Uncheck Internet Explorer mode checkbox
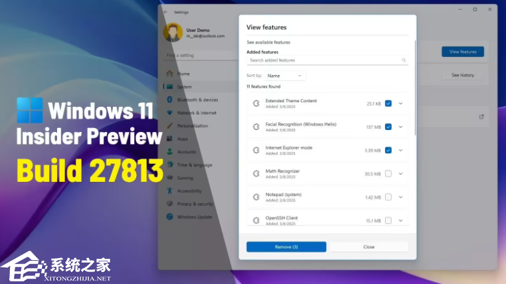The image size is (506, 284). pos(388,150)
